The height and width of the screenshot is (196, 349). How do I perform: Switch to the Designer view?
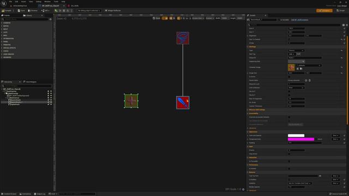tap(324, 10)
